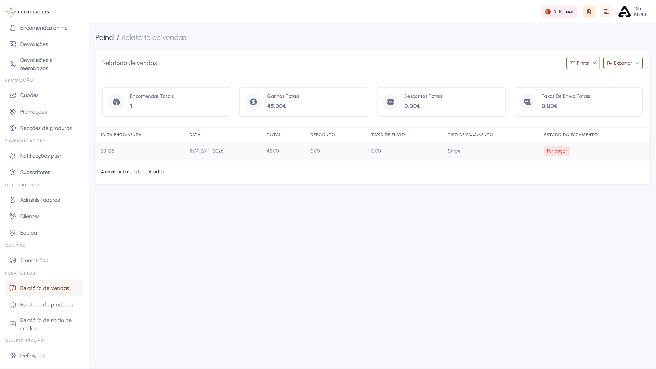Open the Portuguese language selector
The height and width of the screenshot is (369, 656).
tap(559, 11)
